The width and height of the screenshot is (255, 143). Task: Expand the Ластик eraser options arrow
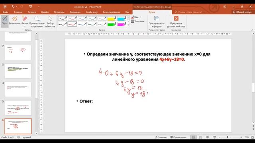(25, 27)
